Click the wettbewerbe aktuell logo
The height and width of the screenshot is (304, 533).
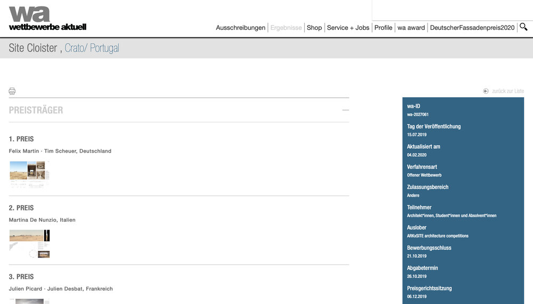tap(47, 18)
